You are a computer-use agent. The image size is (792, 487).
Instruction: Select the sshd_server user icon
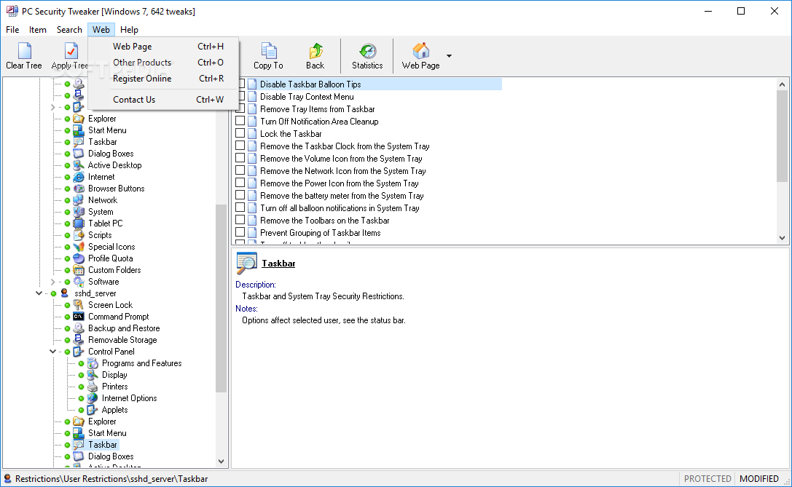[x=65, y=293]
